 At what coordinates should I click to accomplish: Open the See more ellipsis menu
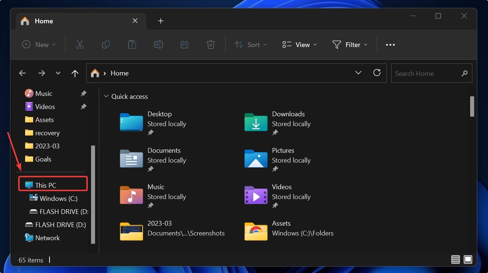click(x=390, y=44)
